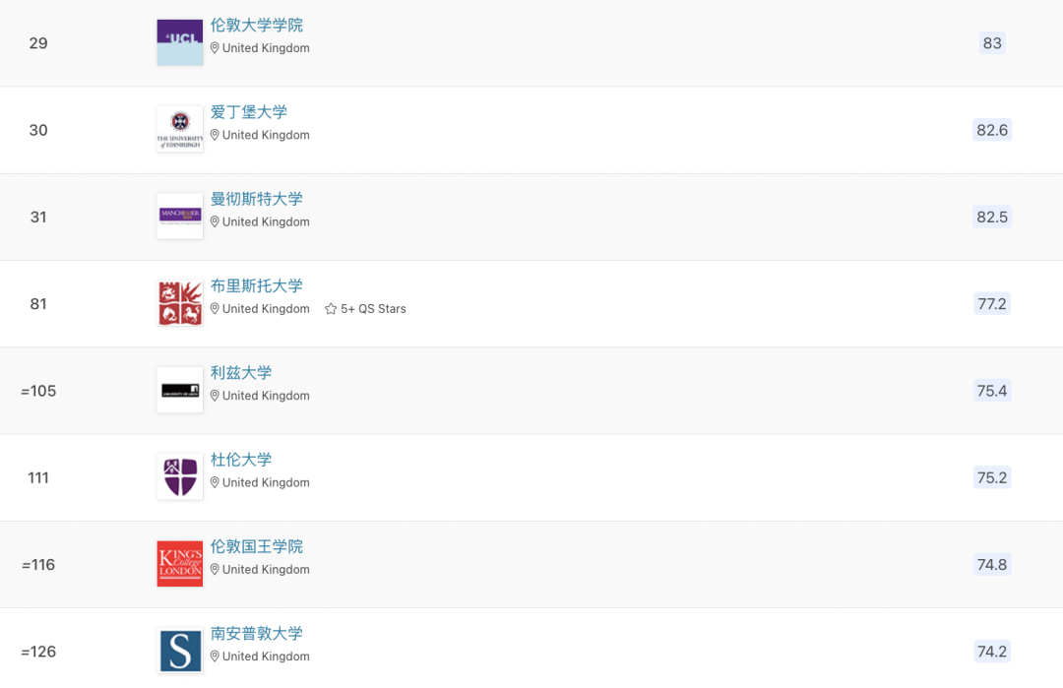Open the 布里斯托大学 university link
Screen dimensions: 1063x688
coord(256,285)
